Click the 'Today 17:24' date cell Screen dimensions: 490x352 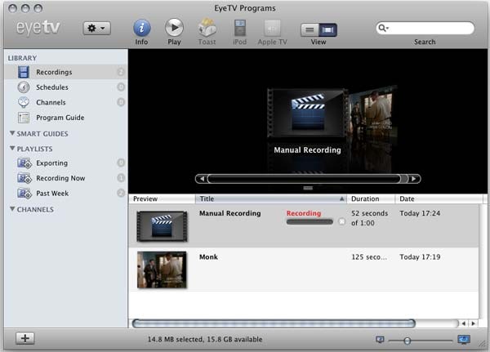420,213
